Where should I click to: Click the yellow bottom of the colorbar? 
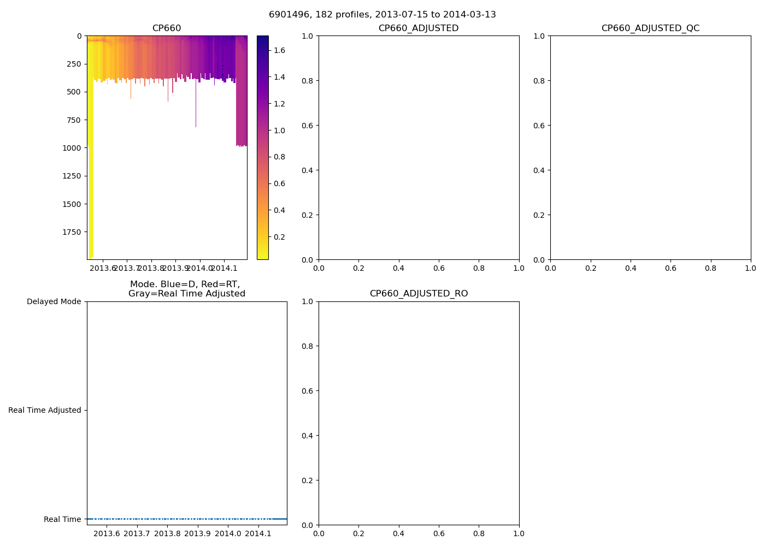tap(262, 255)
